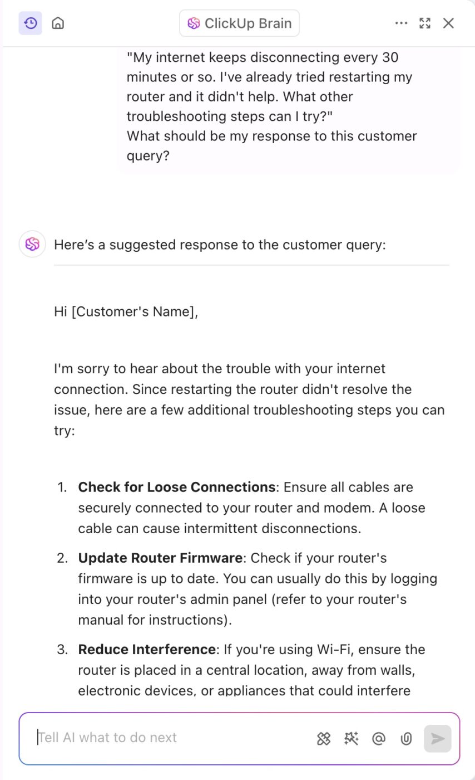The width and height of the screenshot is (475, 780).
Task: Open the chat history clock icon
Action: pos(31,23)
